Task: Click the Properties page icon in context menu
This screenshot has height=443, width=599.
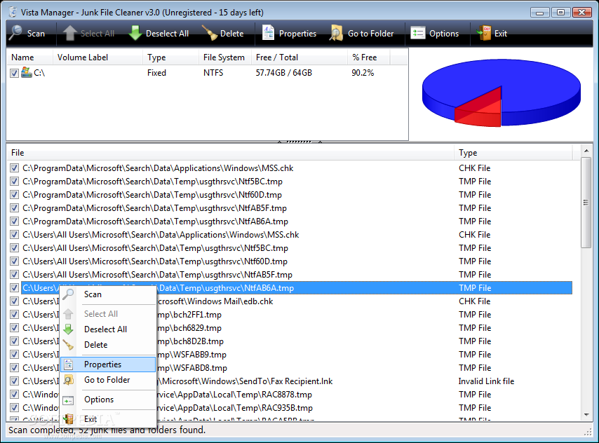Action: (68, 364)
